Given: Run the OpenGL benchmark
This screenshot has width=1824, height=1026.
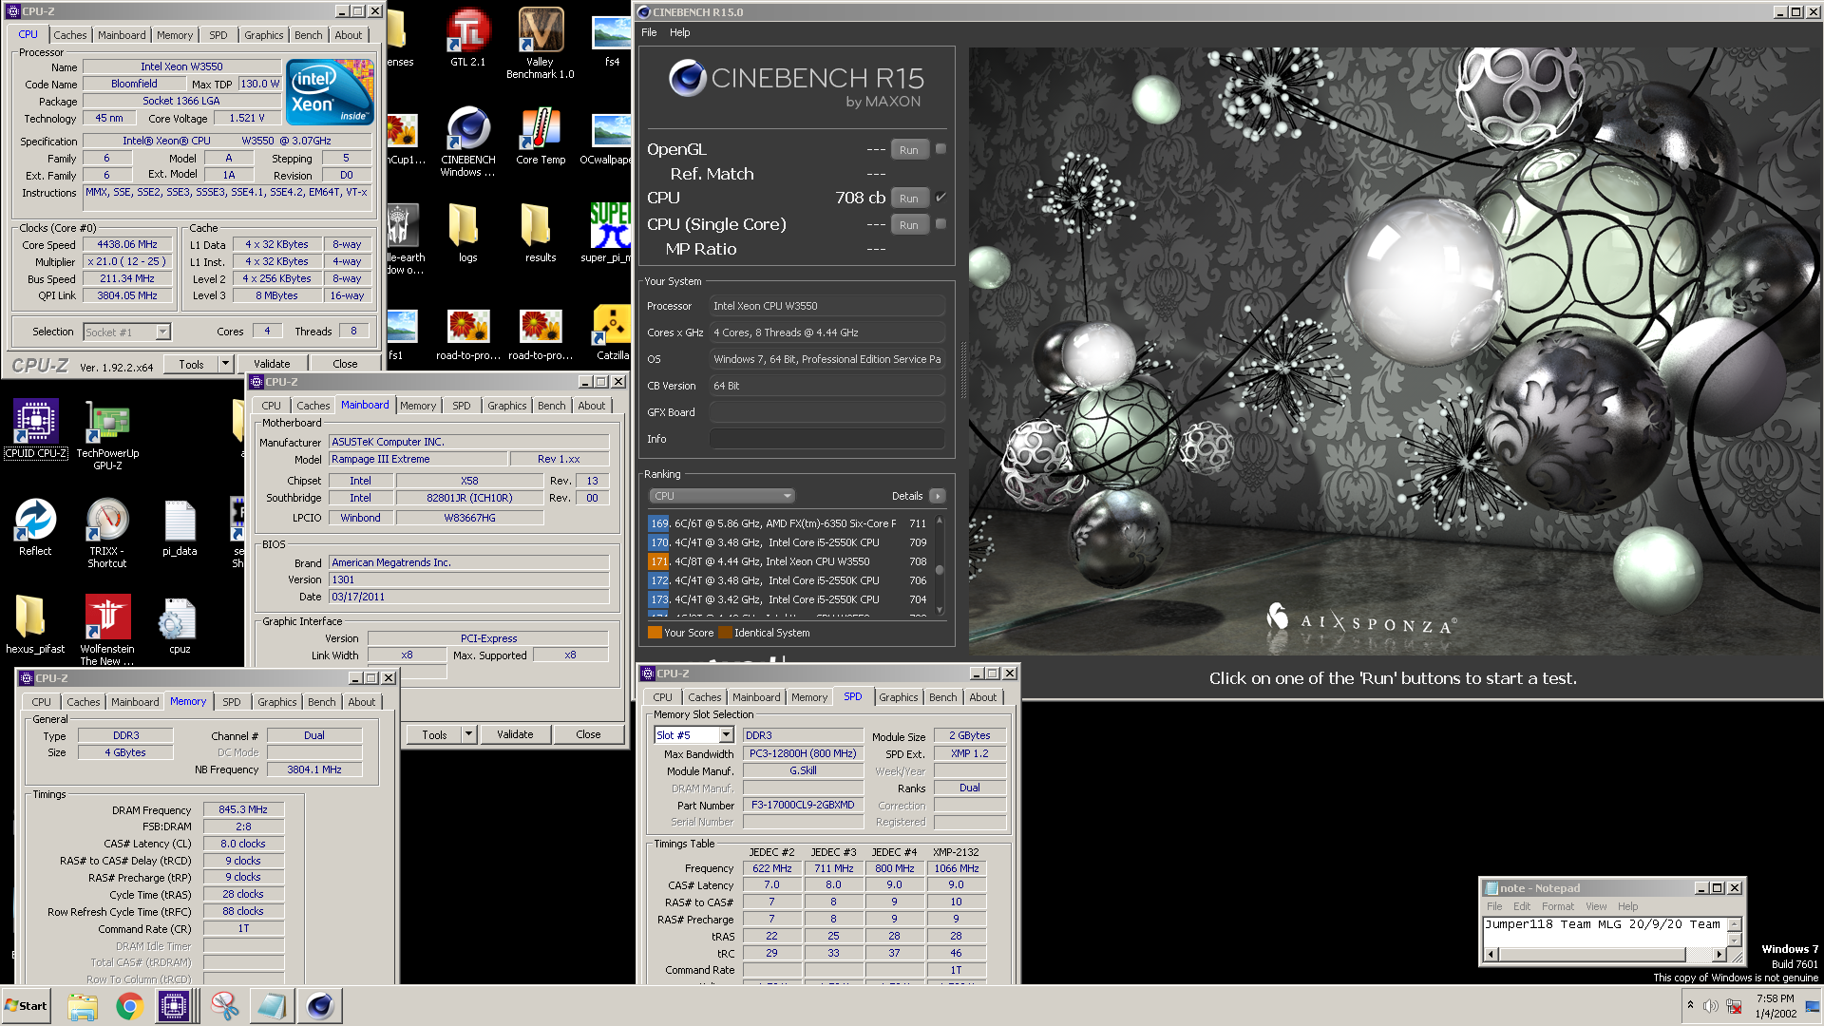Looking at the screenshot, I should [x=909, y=150].
